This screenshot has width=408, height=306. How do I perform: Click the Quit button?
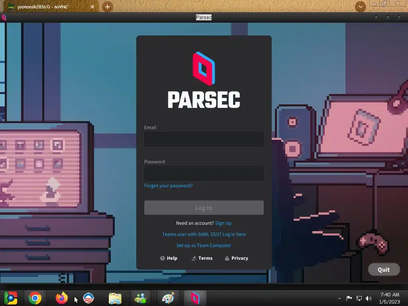coord(384,270)
